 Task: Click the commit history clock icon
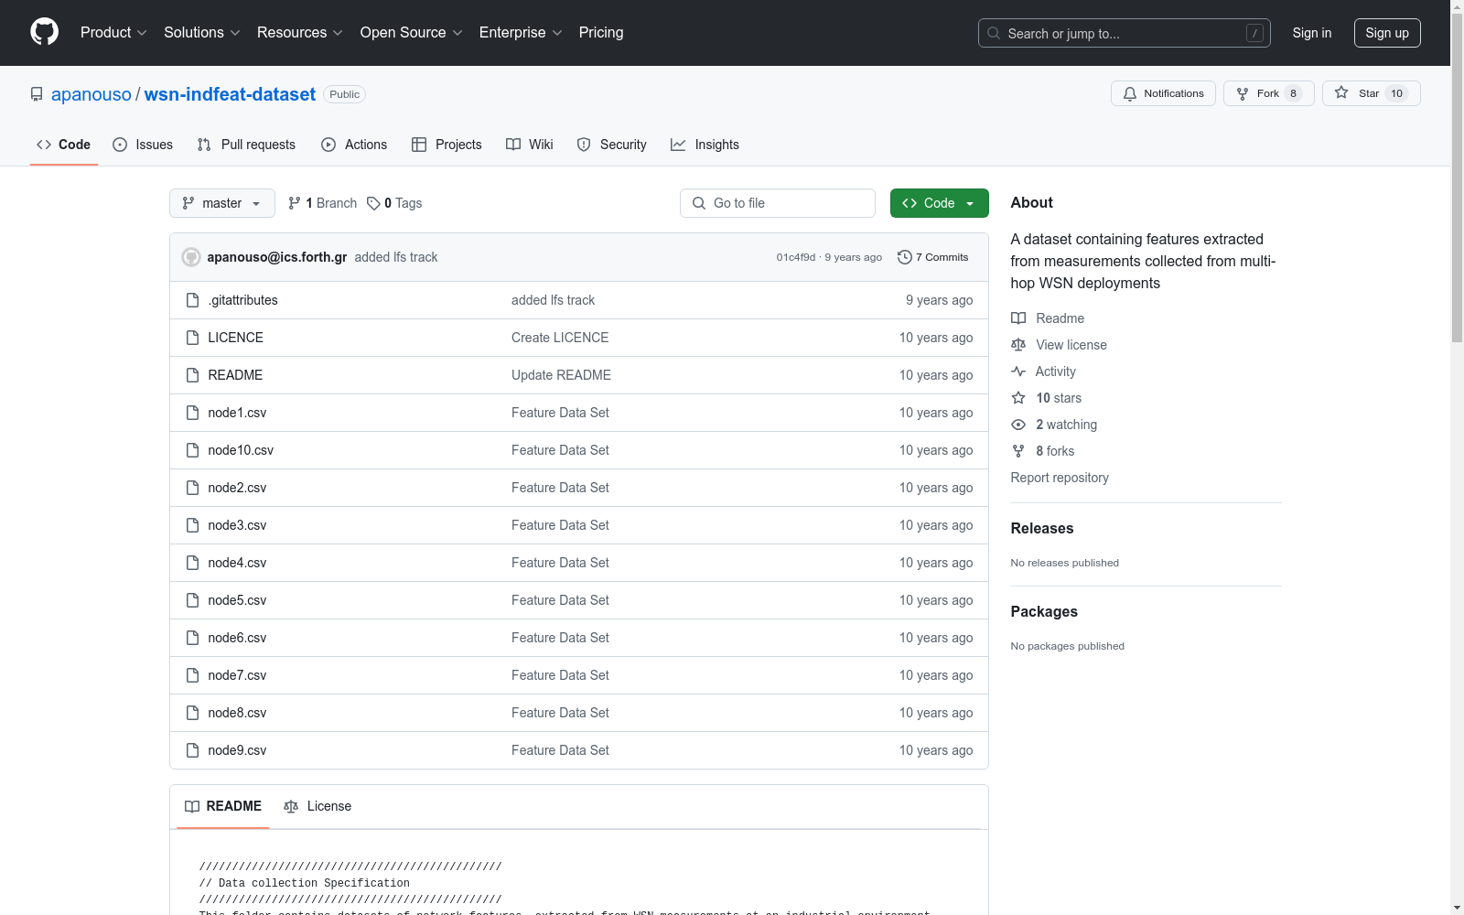905,257
